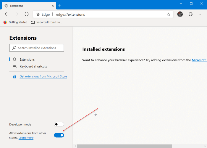
Task: Maximize the Edge window
Action: pyautogui.click(x=191, y=4)
